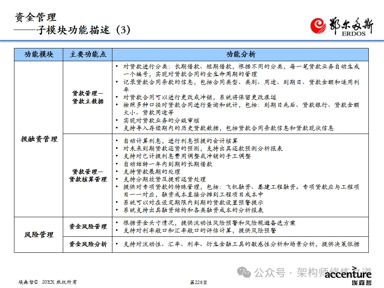Click bullet 自动计算利息，进行利息预提的会计核算
The image size is (384, 288).
(180, 141)
